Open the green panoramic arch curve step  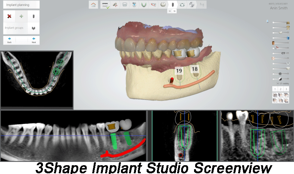tap(144, 5)
